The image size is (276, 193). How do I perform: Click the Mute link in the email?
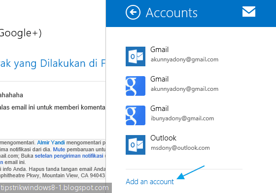59,149
